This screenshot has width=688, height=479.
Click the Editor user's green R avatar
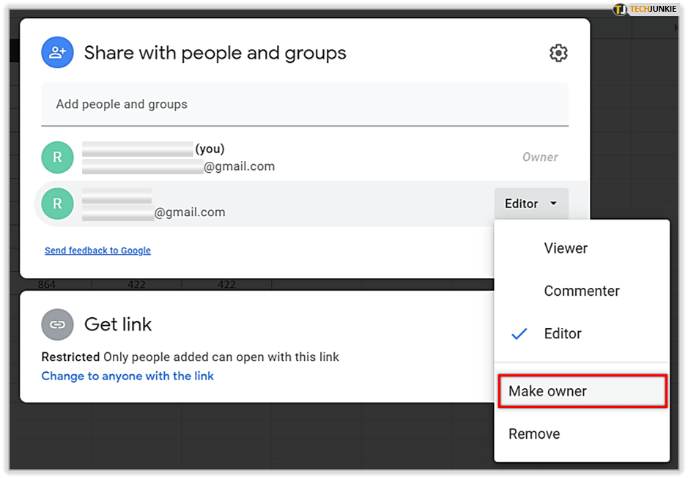pos(57,204)
